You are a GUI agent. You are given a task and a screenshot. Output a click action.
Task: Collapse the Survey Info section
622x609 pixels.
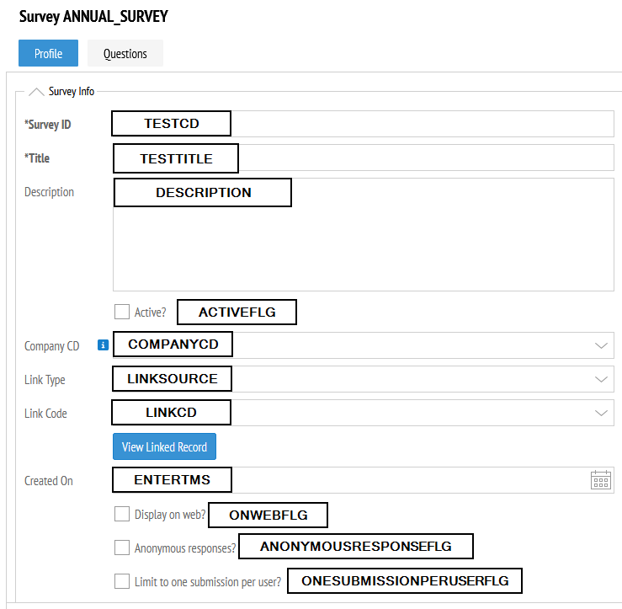tap(36, 92)
